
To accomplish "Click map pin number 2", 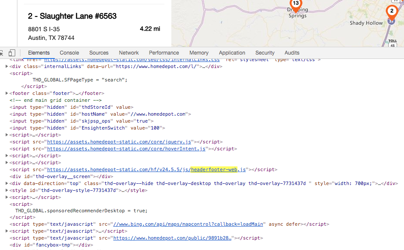I will [391, 12].
